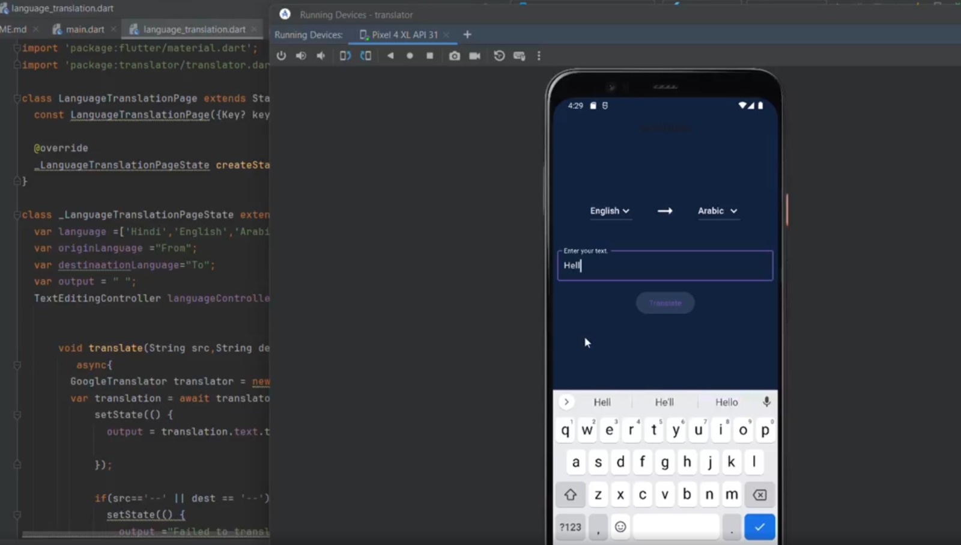
Task: Open the Arabic target language dropdown
Action: click(x=718, y=211)
